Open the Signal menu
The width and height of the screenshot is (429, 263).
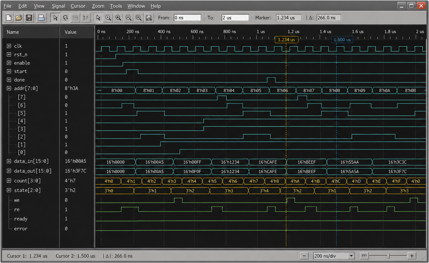pos(58,6)
